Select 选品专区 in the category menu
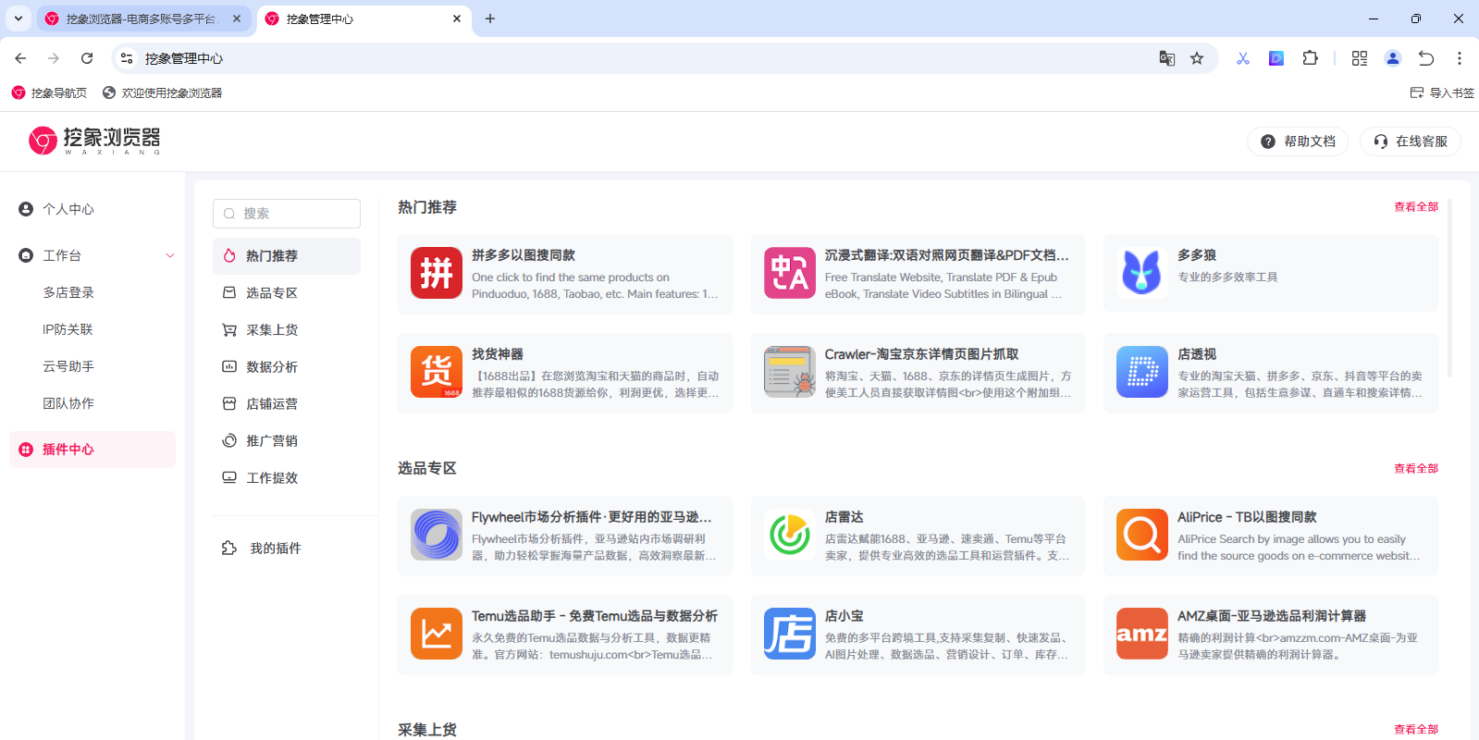Screen dimensions: 1479x740 click(x=271, y=293)
